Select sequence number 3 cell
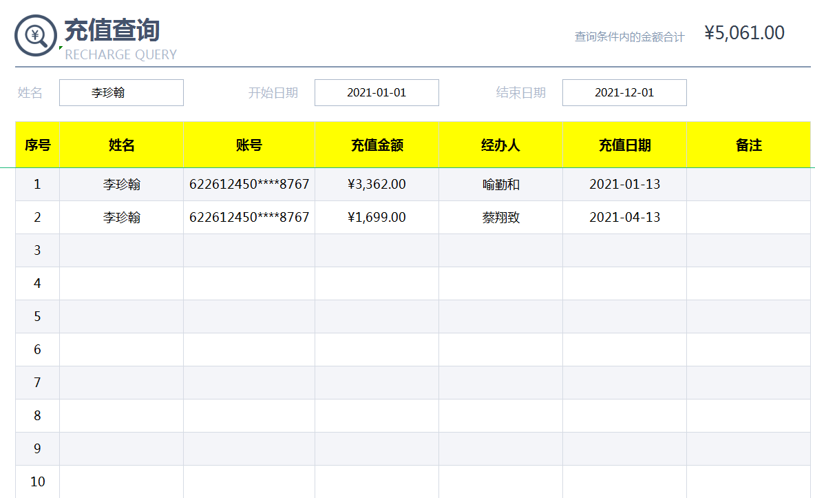815x498 pixels. 37,250
